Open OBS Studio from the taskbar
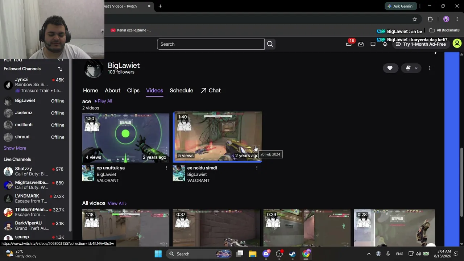This screenshot has width=464, height=261. pyautogui.click(x=279, y=254)
